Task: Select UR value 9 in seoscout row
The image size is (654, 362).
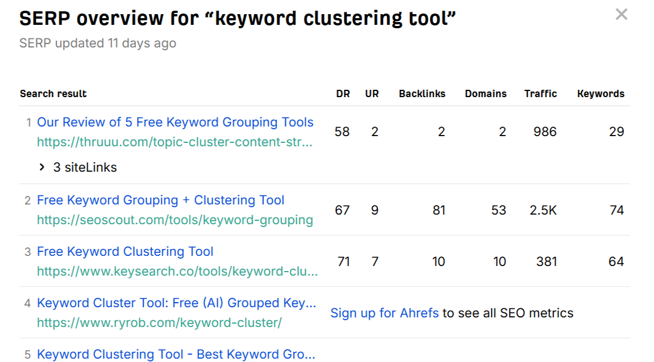Action: coord(375,210)
